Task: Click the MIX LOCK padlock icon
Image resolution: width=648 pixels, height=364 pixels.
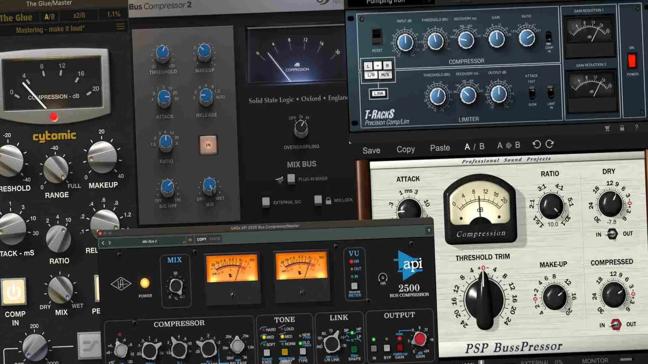Action: click(328, 201)
